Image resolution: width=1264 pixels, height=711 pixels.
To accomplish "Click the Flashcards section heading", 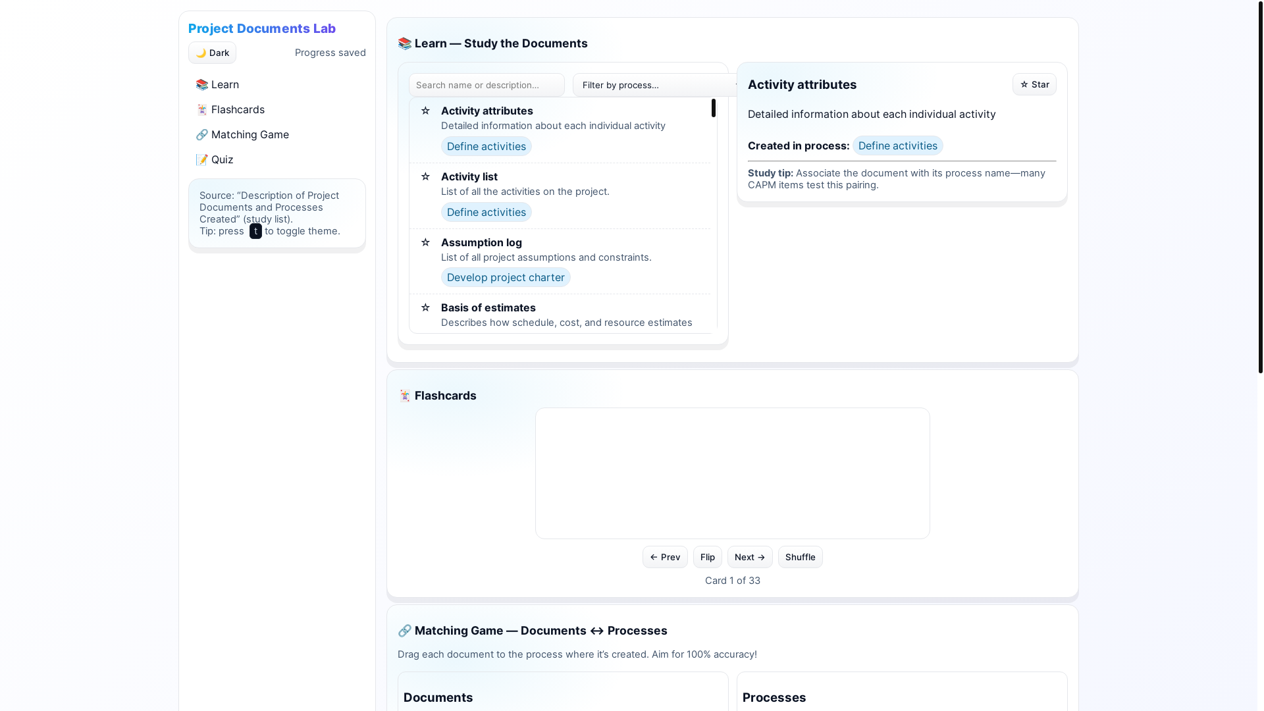I will coord(437,396).
